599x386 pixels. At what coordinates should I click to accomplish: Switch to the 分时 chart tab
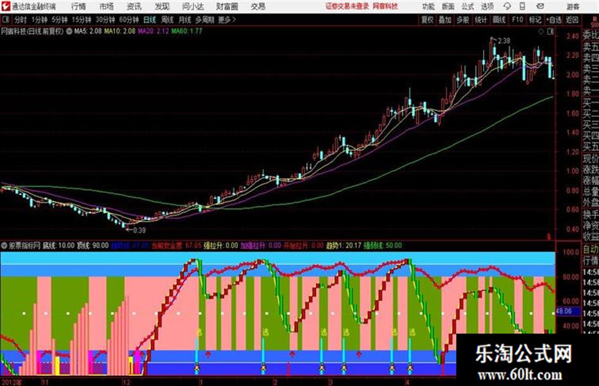[21, 20]
